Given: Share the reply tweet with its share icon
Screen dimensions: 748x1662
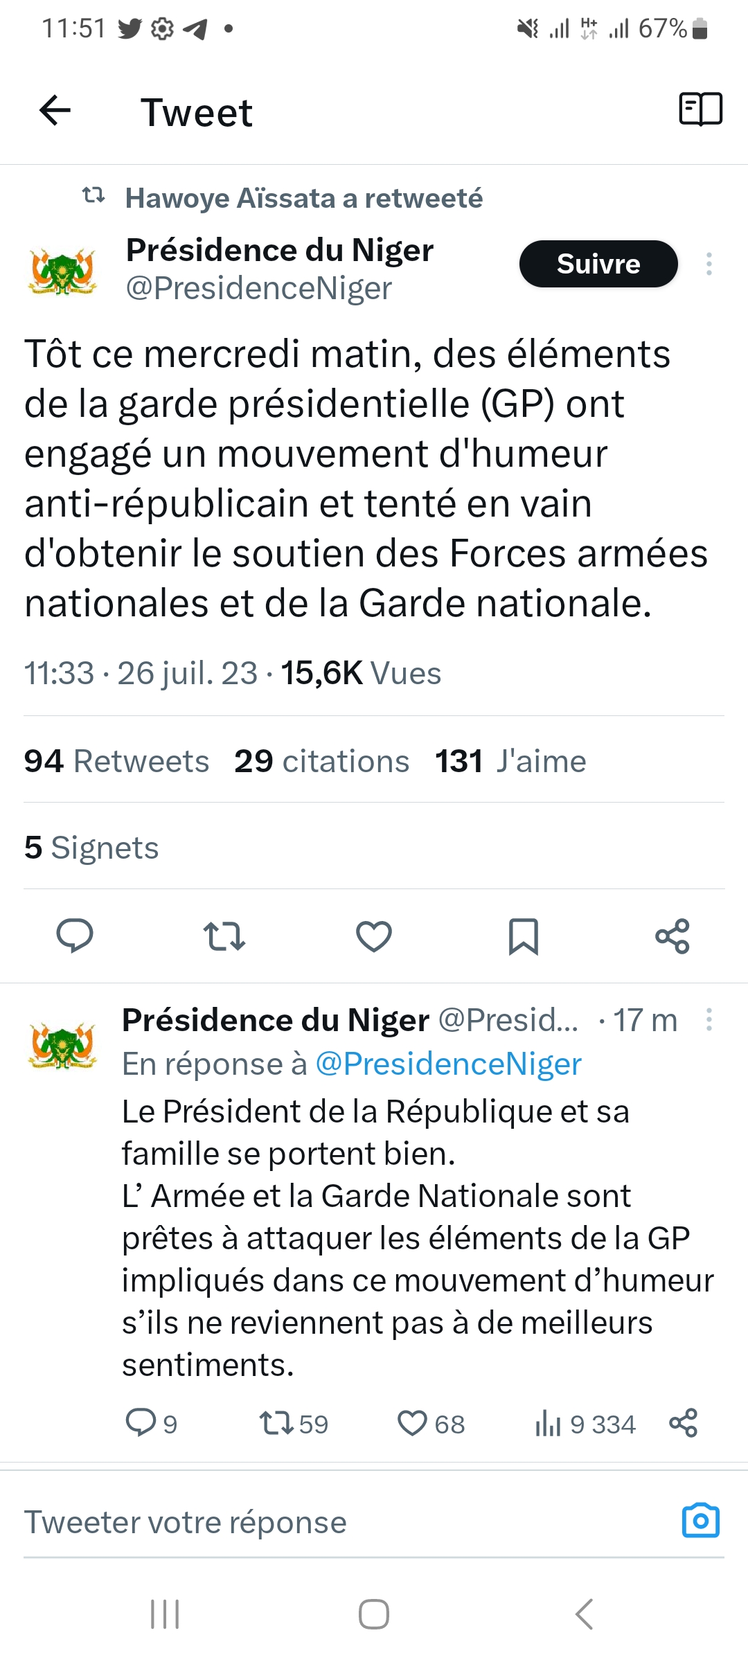Looking at the screenshot, I should pos(683,1424).
